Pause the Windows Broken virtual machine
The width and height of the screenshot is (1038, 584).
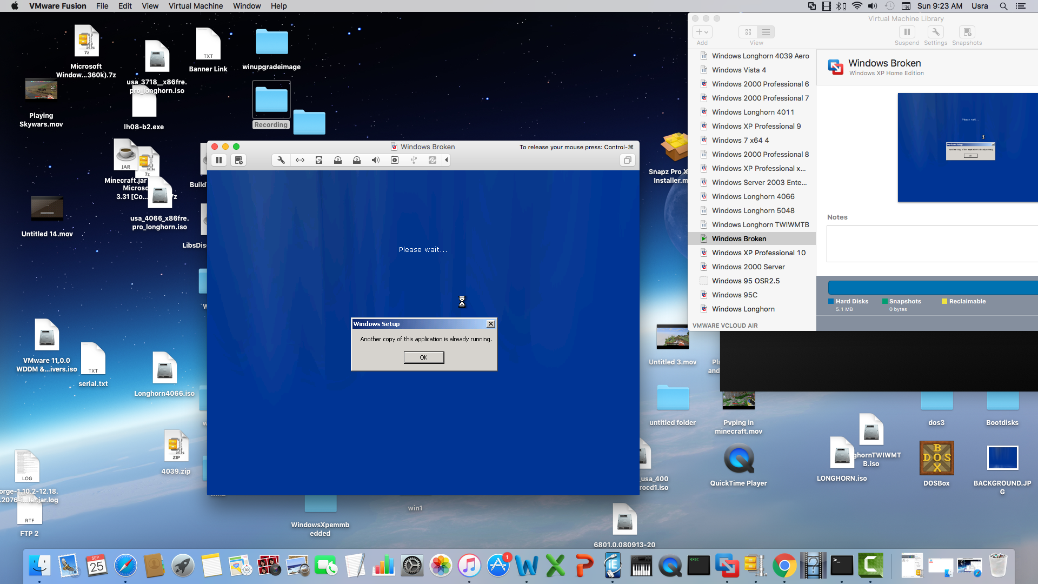click(219, 160)
